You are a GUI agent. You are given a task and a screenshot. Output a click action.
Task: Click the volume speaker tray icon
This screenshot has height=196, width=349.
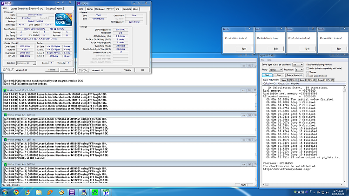pos(328,192)
